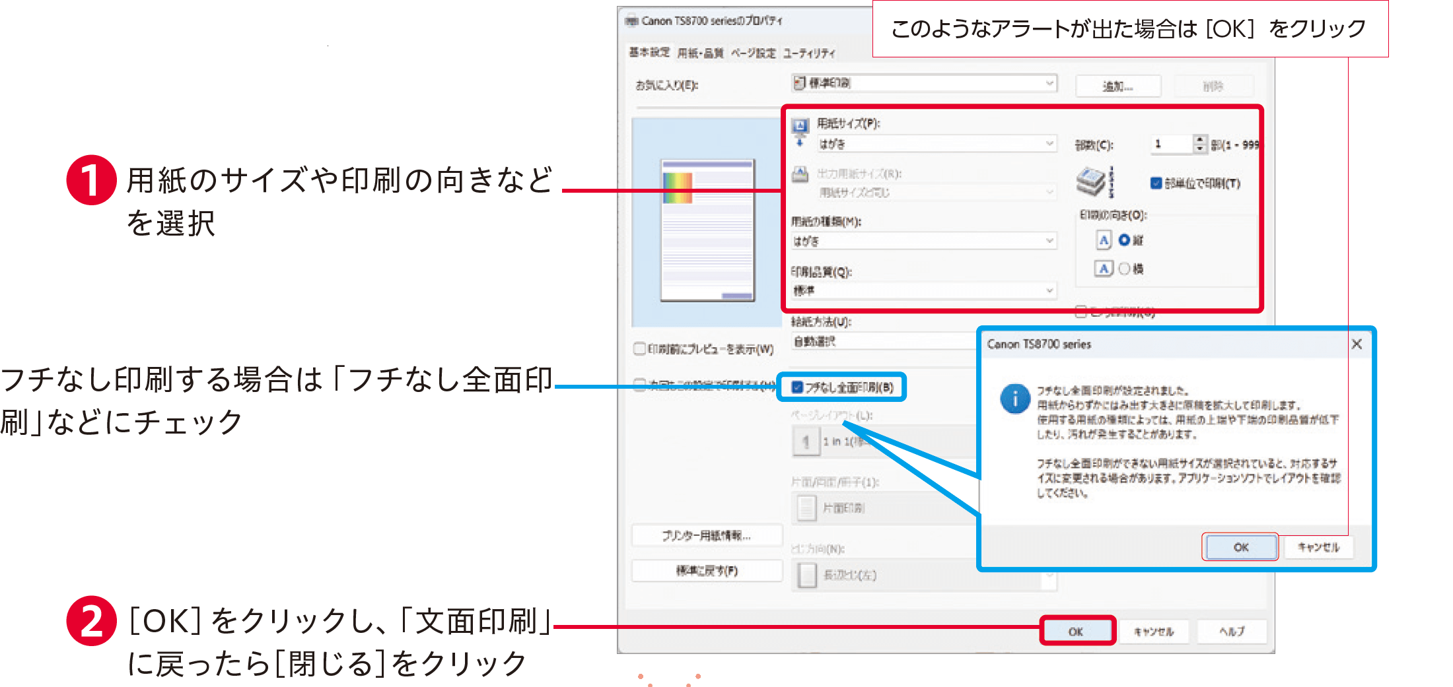Close the Canon TS8700 series alert

(x=1357, y=344)
